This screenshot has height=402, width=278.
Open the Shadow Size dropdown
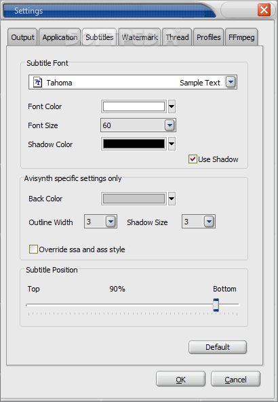[209, 222]
